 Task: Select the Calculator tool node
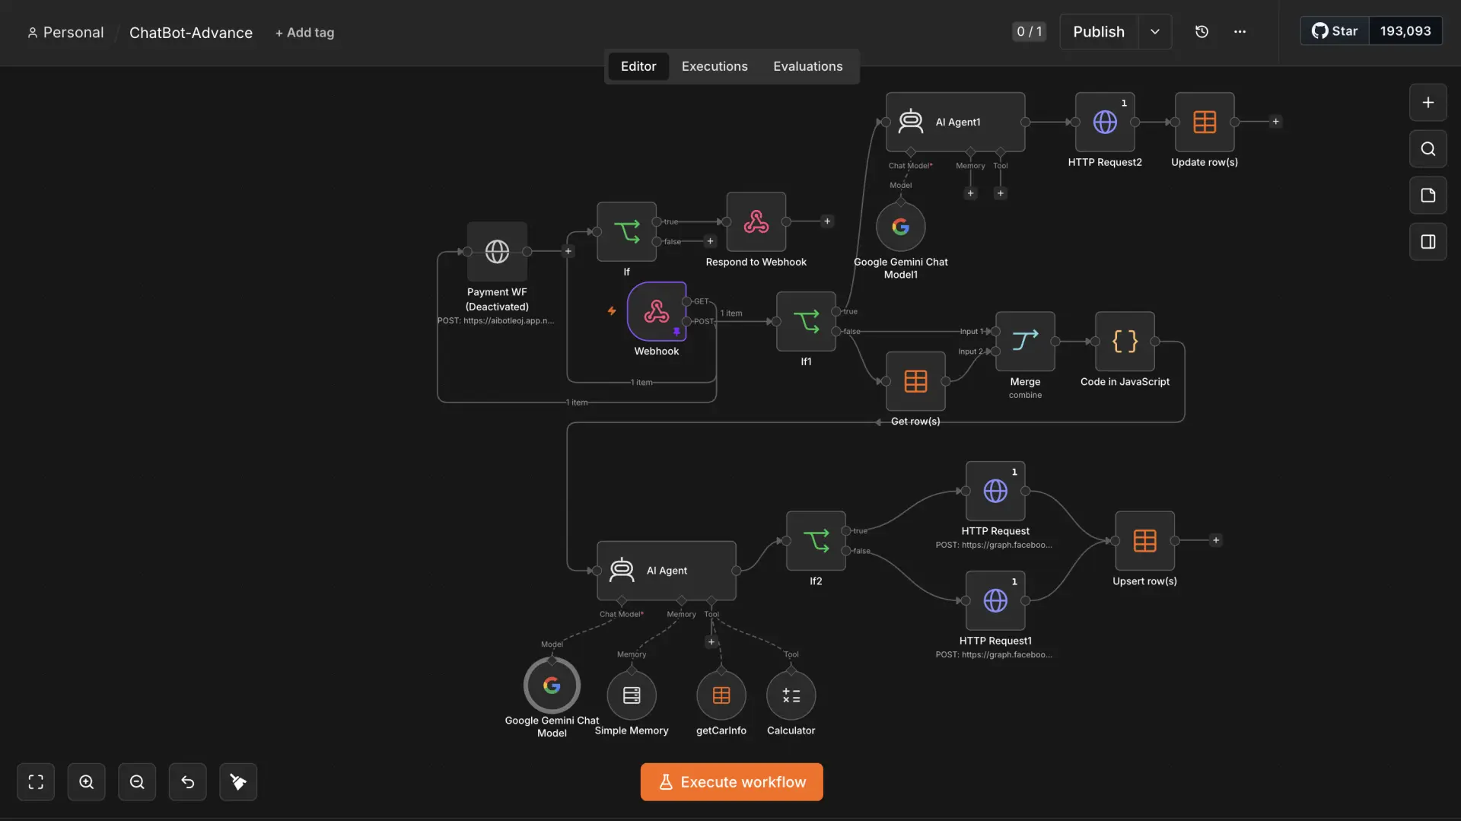pos(791,695)
